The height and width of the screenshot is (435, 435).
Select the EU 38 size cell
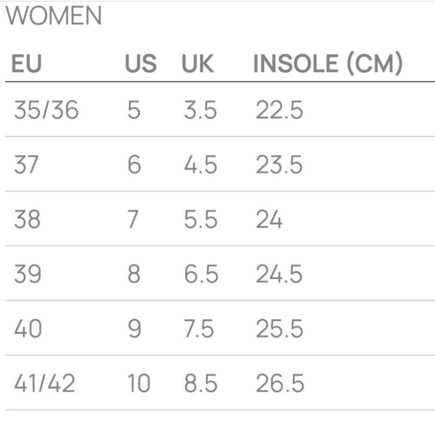28,220
